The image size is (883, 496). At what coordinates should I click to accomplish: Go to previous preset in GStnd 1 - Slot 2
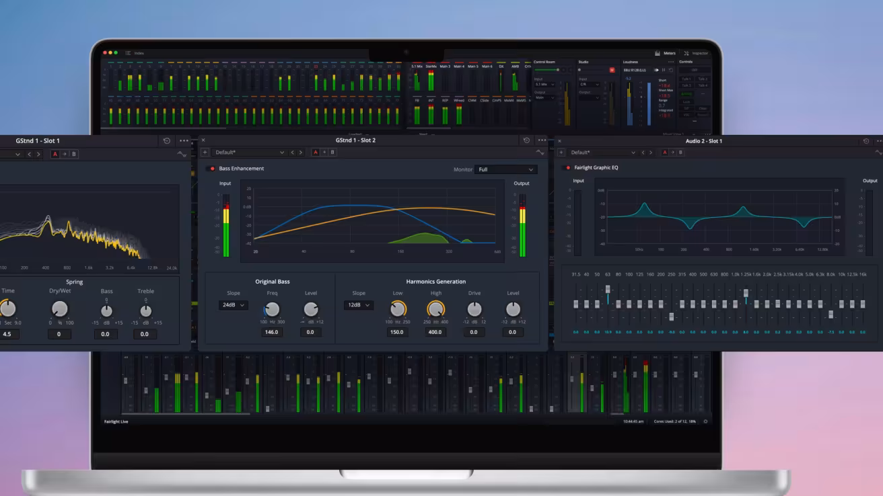point(292,153)
